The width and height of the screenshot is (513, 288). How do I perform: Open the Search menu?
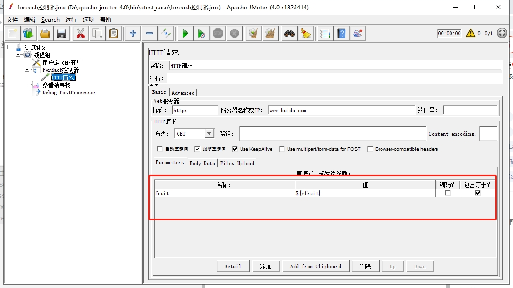pos(50,20)
